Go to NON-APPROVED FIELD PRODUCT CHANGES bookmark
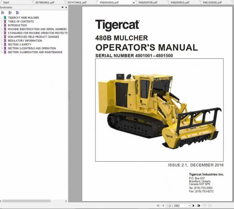This screenshot has height=209, width=234. (34, 37)
